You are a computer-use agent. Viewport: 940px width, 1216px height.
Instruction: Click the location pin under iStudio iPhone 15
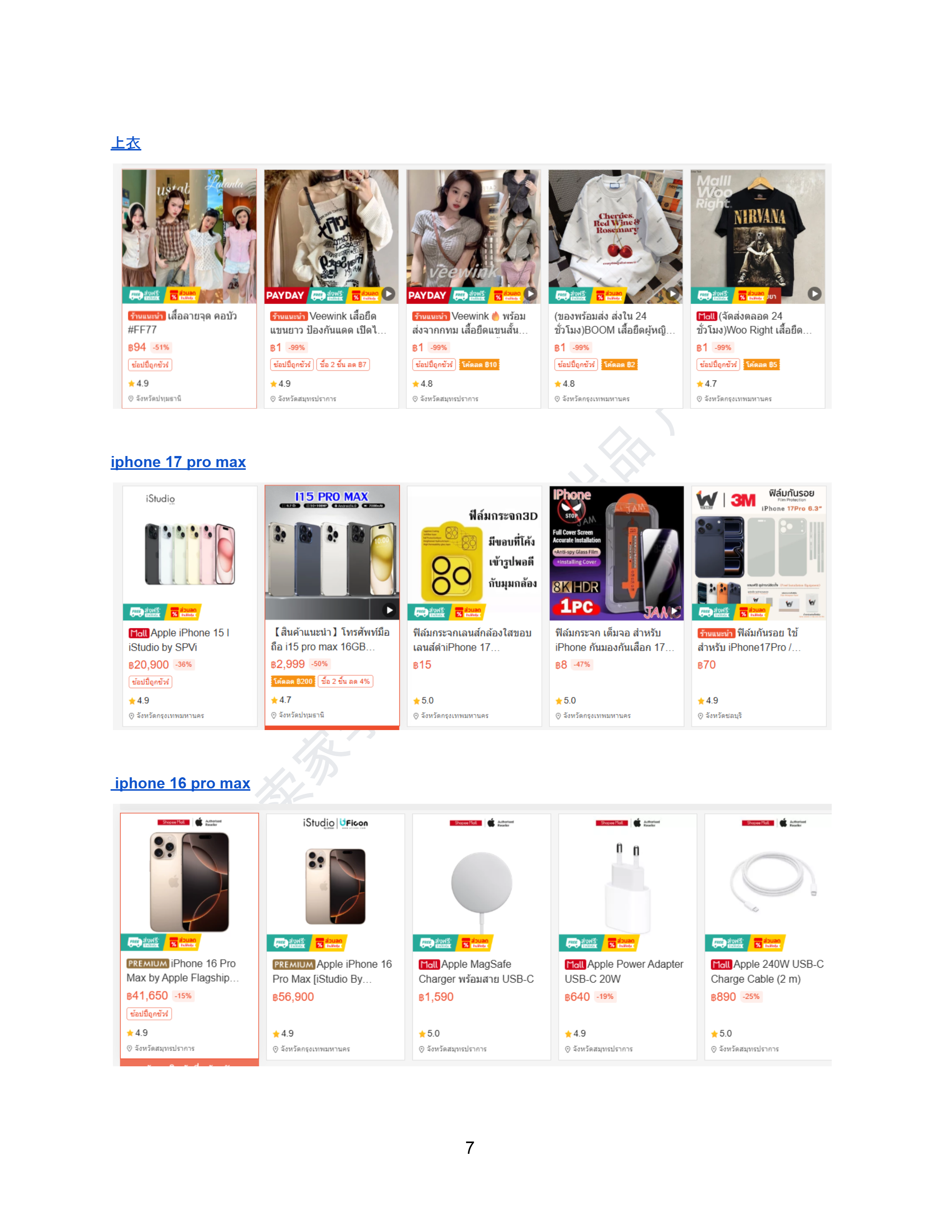point(131,716)
